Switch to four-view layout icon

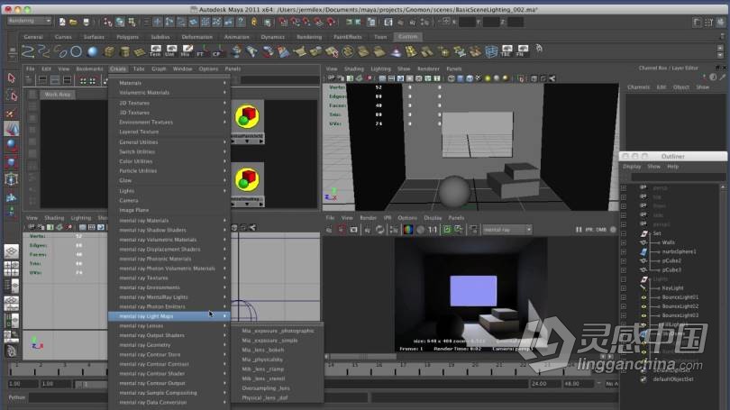pyautogui.click(x=12, y=269)
